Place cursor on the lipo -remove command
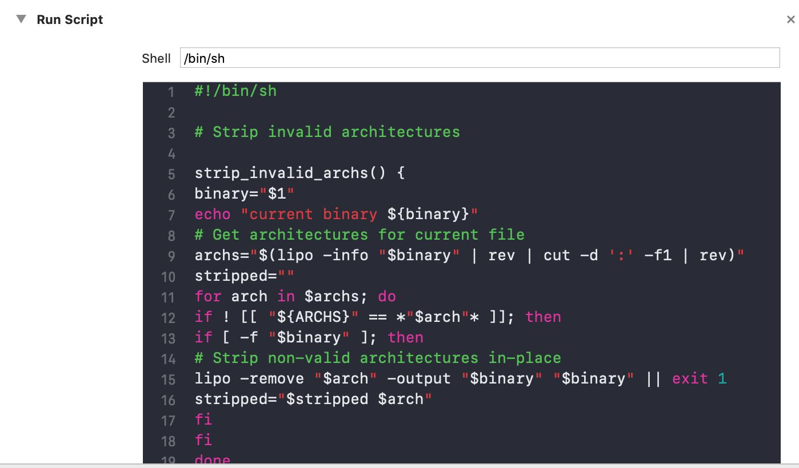This screenshot has height=468, width=799. coord(460,379)
